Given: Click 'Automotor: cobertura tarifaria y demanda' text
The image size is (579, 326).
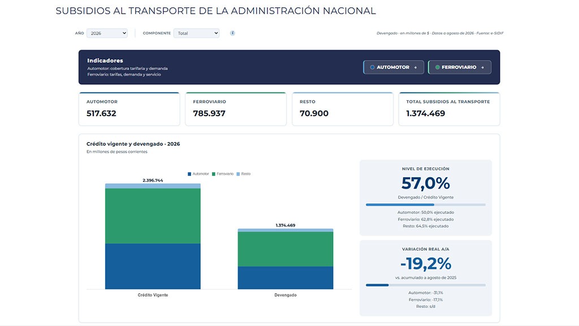Looking at the screenshot, I should (127, 68).
